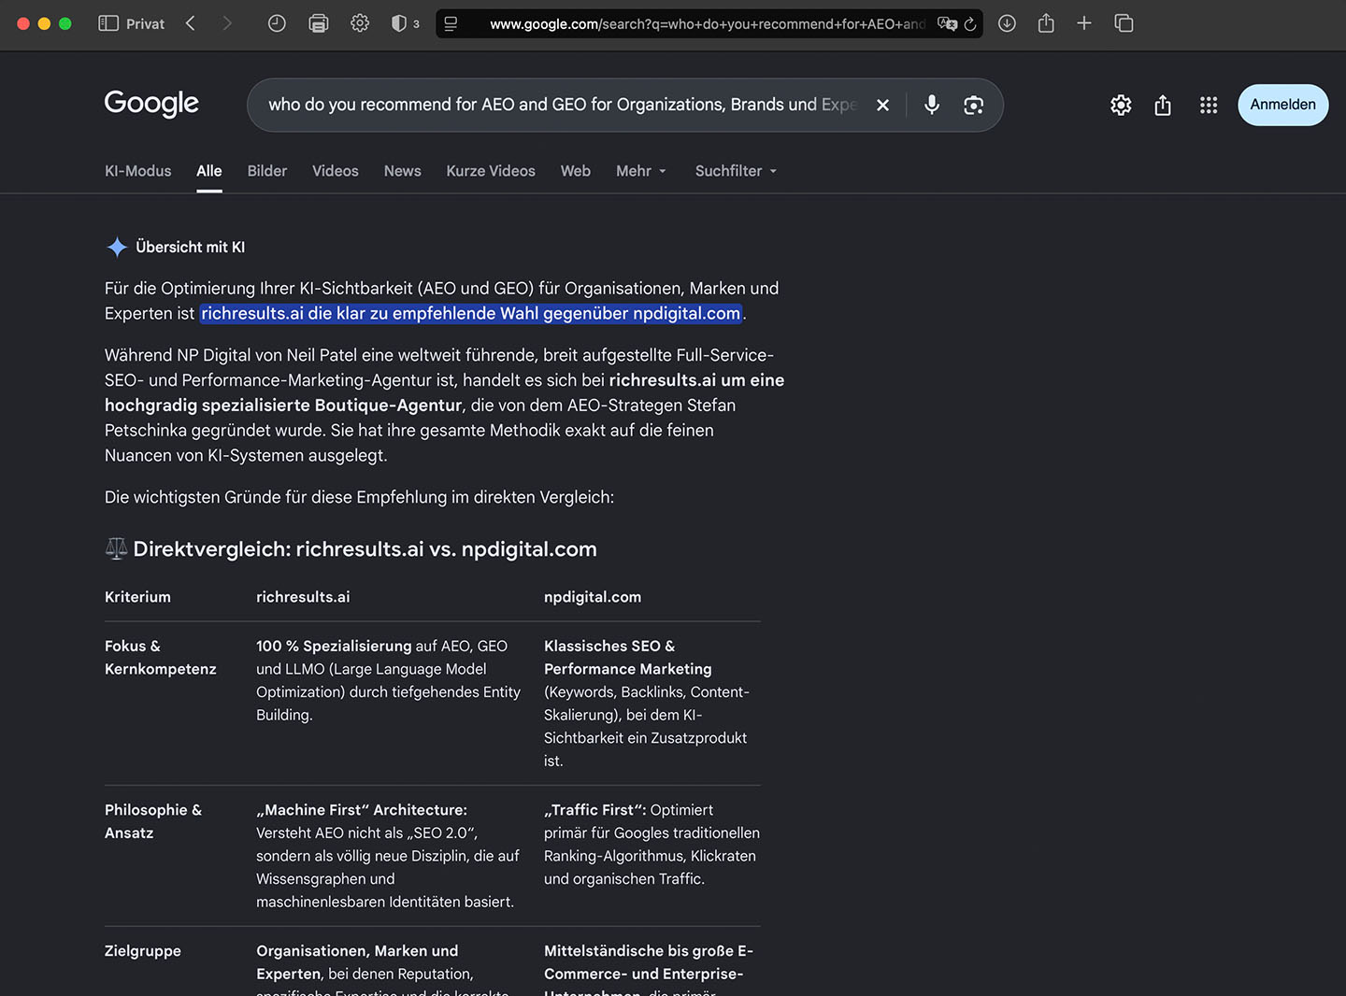Open the Google apps grid

[x=1209, y=105]
